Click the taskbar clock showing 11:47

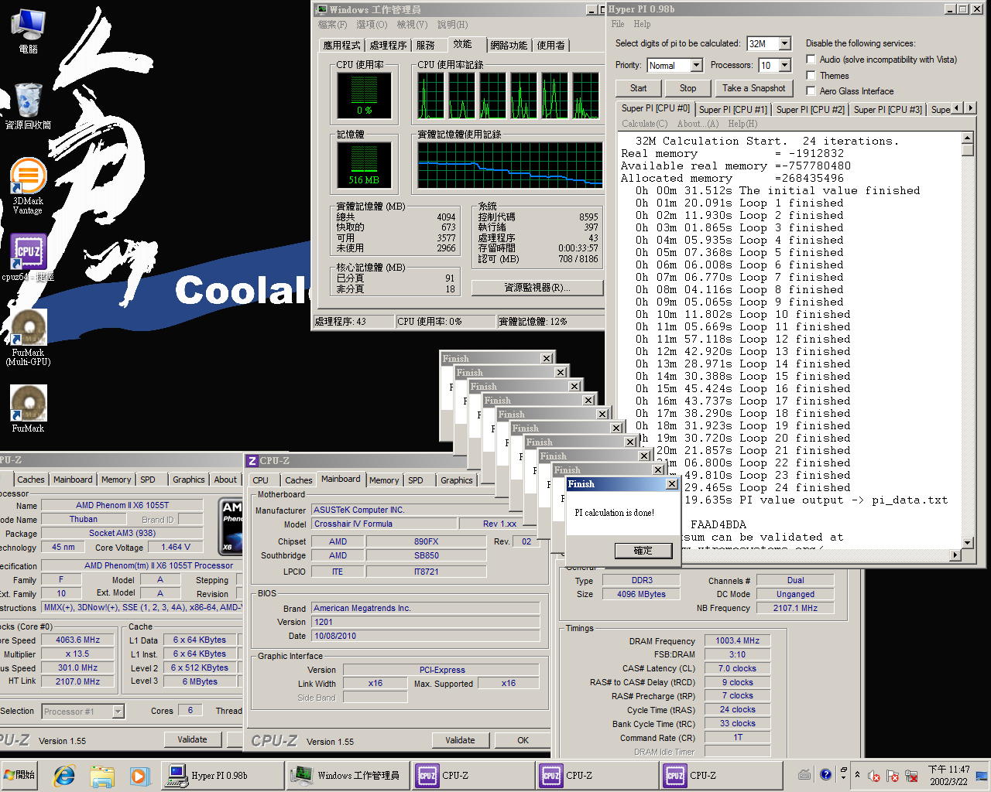pos(948,775)
